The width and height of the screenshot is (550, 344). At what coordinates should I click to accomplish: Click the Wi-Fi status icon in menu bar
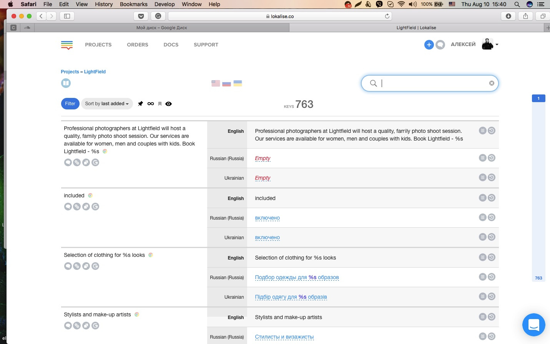pos(401,4)
